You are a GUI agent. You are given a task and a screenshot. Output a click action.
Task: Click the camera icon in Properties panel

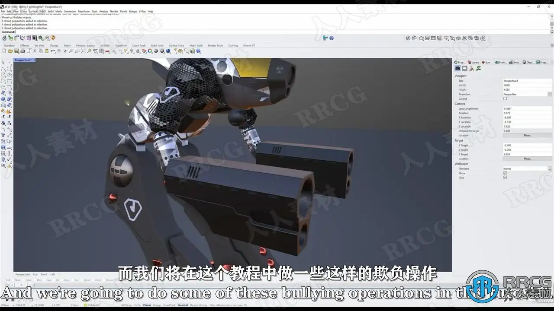coord(457,68)
